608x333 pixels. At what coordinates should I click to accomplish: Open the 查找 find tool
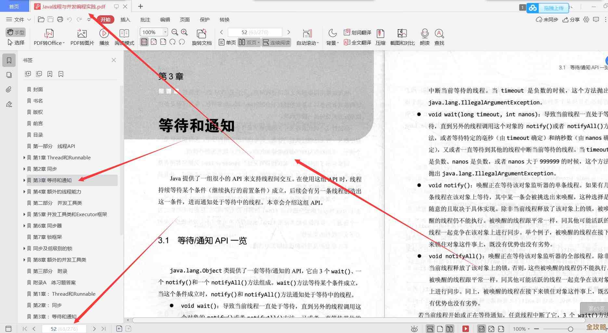[x=439, y=37]
